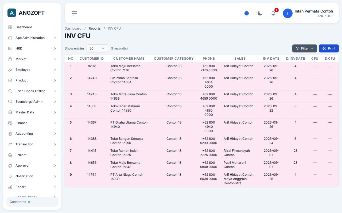Expand the Employee menu chevron

click(55, 70)
